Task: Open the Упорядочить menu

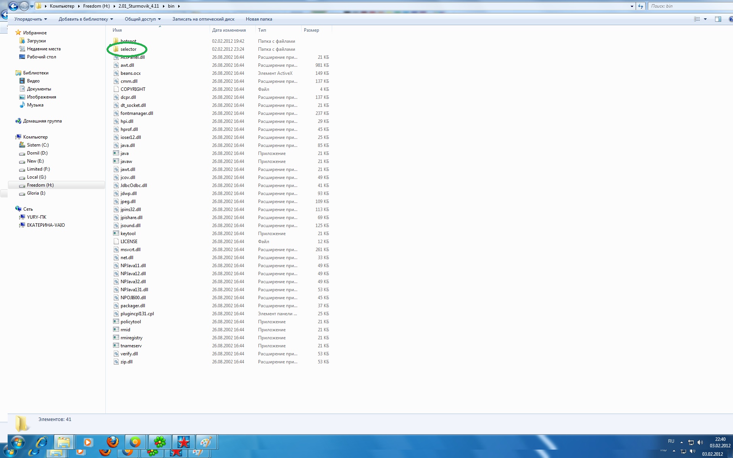Action: 31,19
